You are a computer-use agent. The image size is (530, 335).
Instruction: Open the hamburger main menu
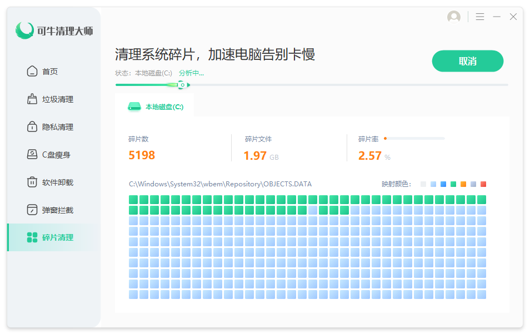tap(480, 17)
